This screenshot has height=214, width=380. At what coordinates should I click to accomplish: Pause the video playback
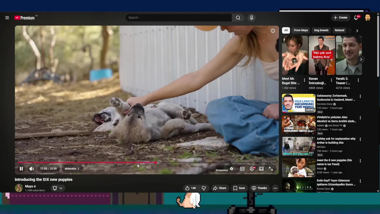[21, 169]
